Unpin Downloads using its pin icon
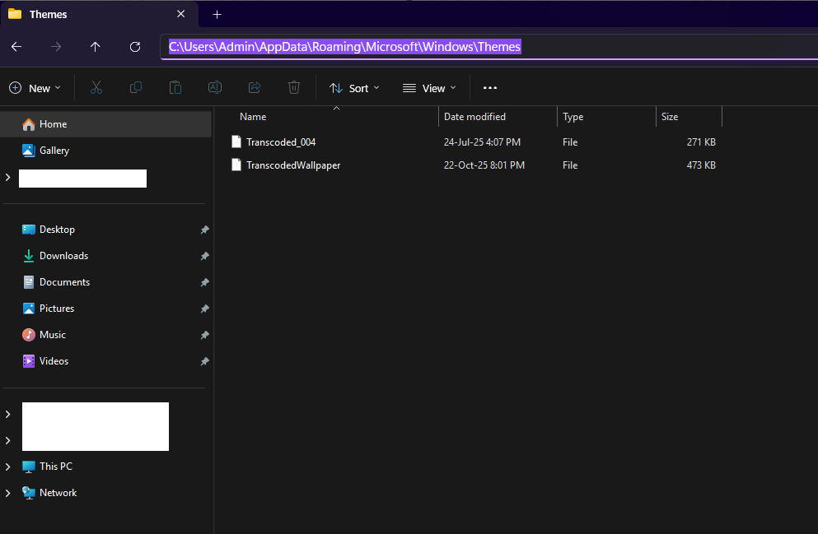The height and width of the screenshot is (534, 818). pyautogui.click(x=204, y=256)
